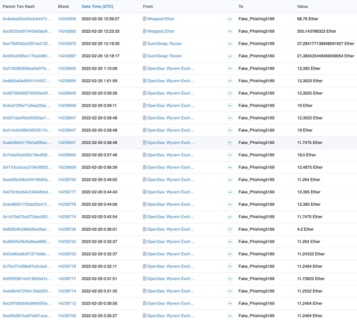Click green arrow in the 18.5 Ether row

[x=230, y=155]
